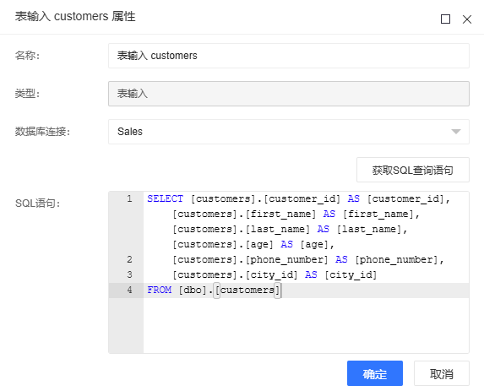Click [customer_id] alias at line end
484x391 pixels.
pyautogui.click(x=405, y=198)
